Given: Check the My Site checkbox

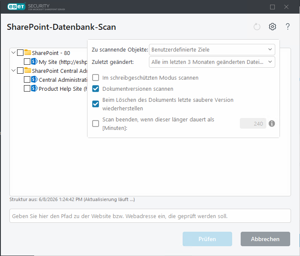Looking at the screenshot, I should (27, 61).
